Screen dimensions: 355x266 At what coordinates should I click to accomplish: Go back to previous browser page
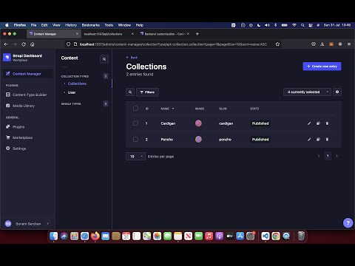coord(6,44)
